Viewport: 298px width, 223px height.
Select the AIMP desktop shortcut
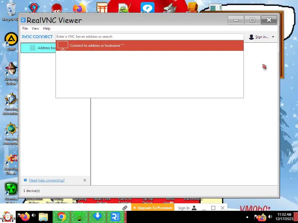[11, 42]
